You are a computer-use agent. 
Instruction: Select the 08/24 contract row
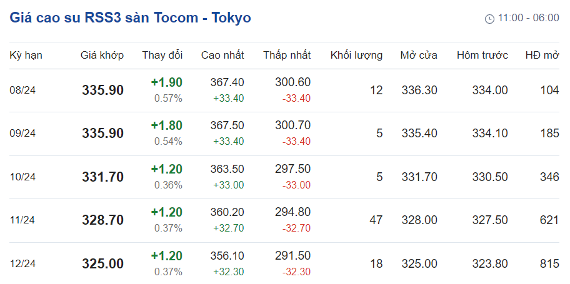22,91
